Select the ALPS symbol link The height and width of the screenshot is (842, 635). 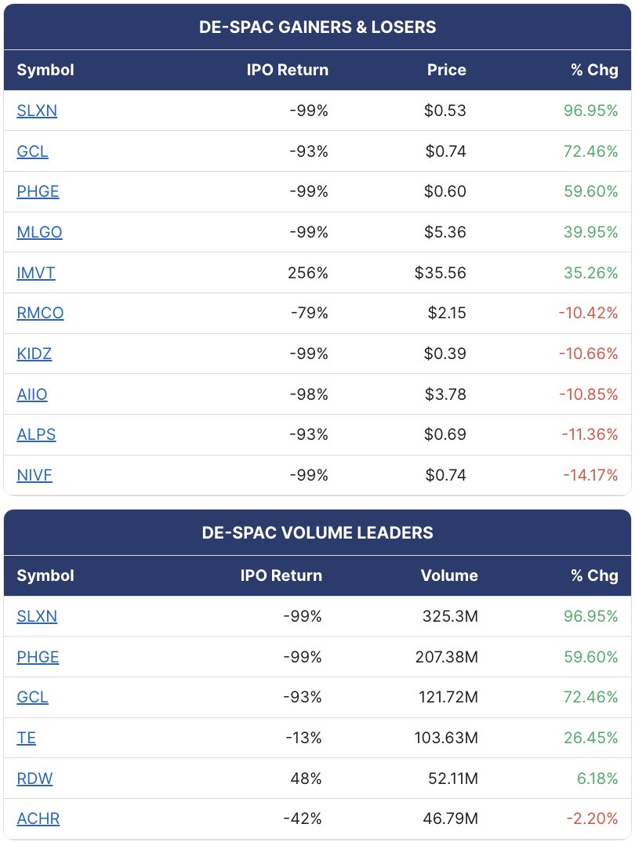click(36, 434)
